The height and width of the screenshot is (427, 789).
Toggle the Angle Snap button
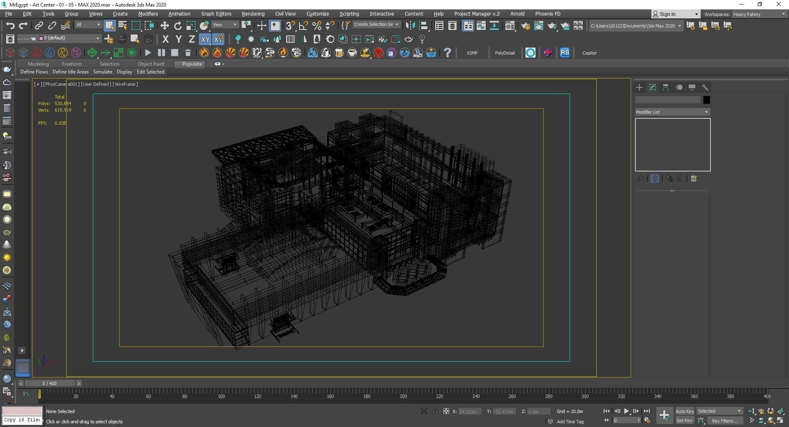(x=303, y=25)
